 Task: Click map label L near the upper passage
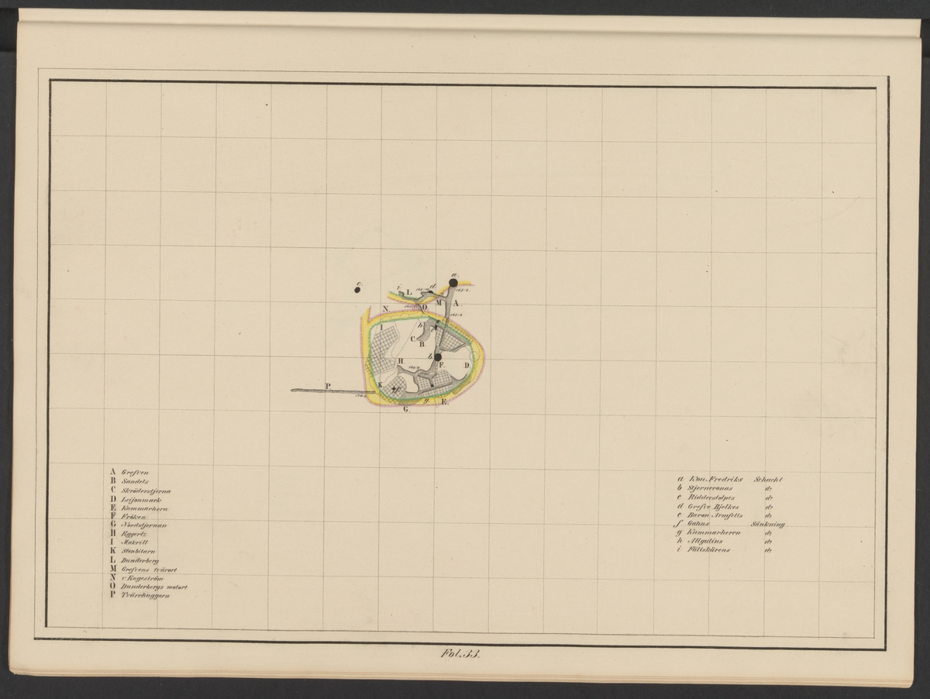(408, 291)
